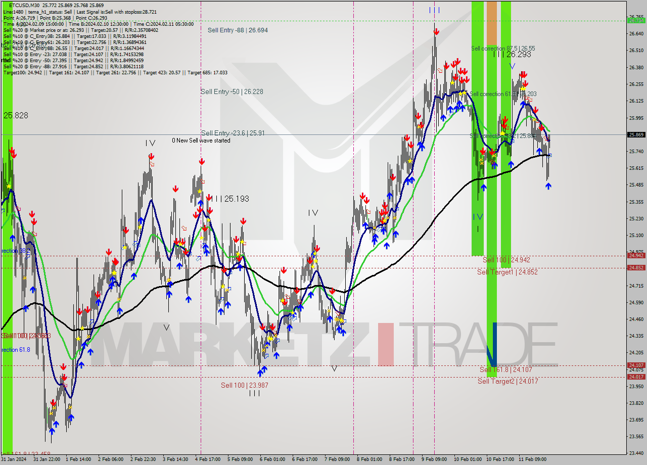Click 'Sell correction 87.5 | 26.55' label
Image resolution: width=647 pixels, height=465 pixels.
tap(503, 49)
